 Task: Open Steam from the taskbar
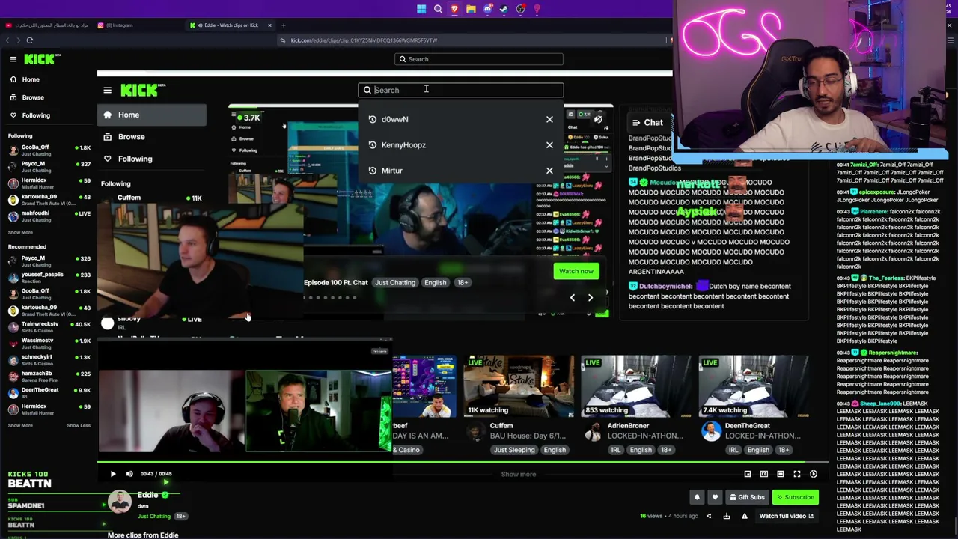pyautogui.click(x=504, y=10)
